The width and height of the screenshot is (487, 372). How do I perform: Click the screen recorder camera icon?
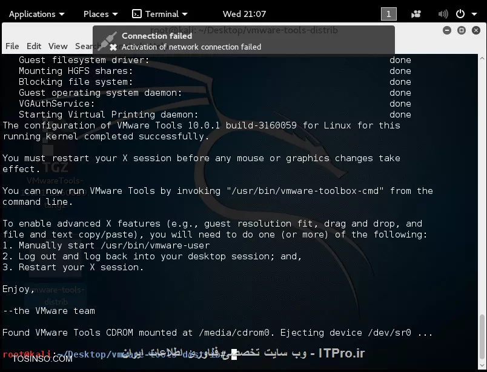click(416, 14)
